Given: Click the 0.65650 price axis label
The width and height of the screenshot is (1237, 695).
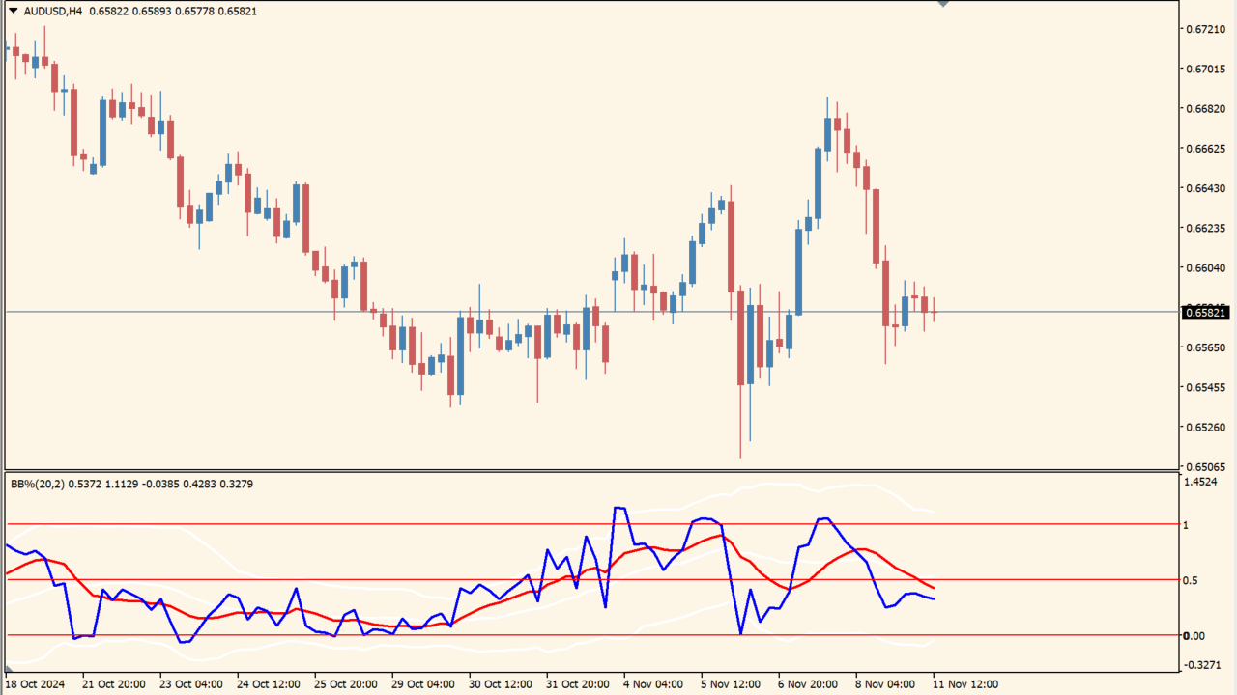Looking at the screenshot, I should (1204, 347).
